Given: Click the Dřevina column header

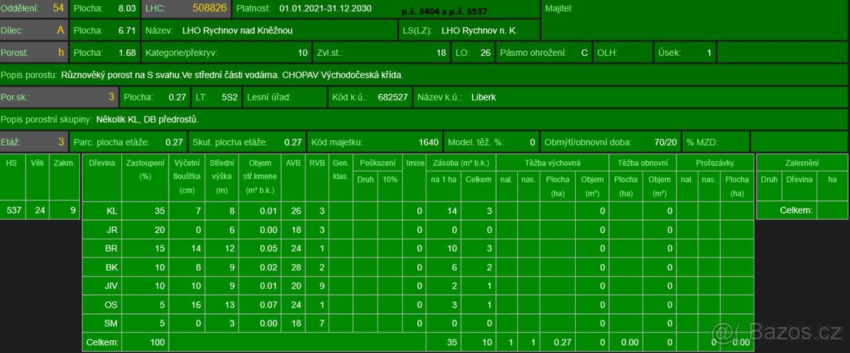Looking at the screenshot, I should pos(102,163).
